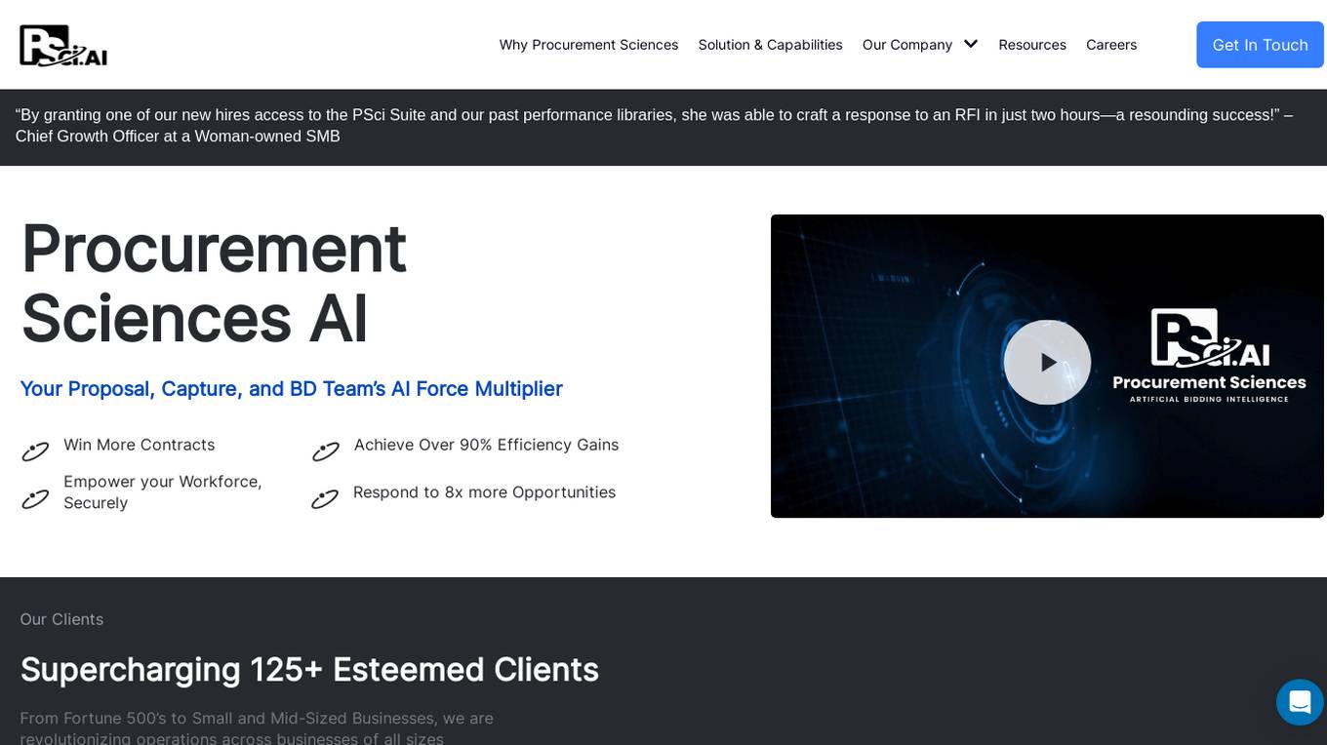Click icon beside Achieve Over 90% Efficiency Gains

click(325, 451)
